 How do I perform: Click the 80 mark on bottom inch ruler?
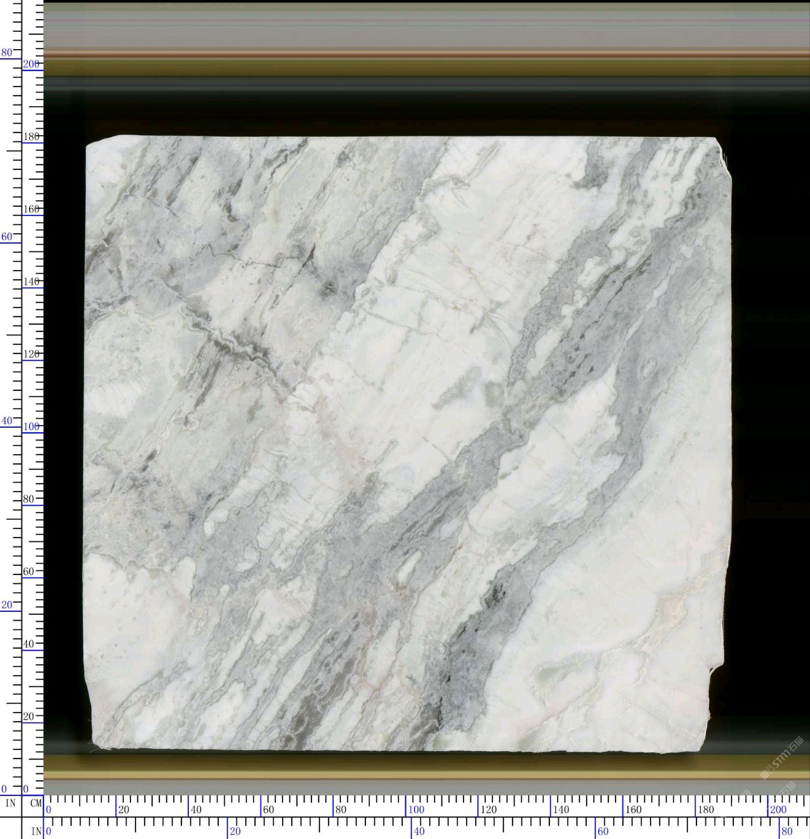pos(787,831)
